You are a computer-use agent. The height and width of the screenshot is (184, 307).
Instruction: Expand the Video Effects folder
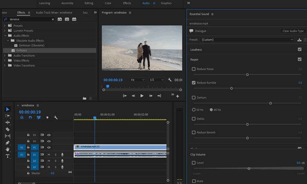(5, 60)
